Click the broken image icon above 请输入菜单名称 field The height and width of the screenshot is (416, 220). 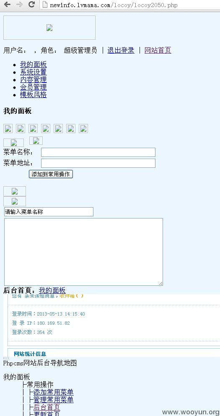[15, 201]
